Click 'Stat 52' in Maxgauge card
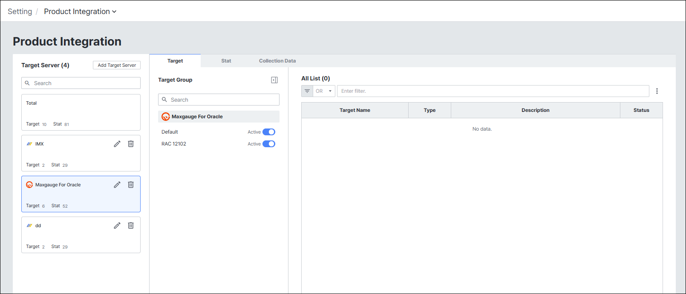Image resolution: width=686 pixels, height=294 pixels. pyautogui.click(x=60, y=206)
